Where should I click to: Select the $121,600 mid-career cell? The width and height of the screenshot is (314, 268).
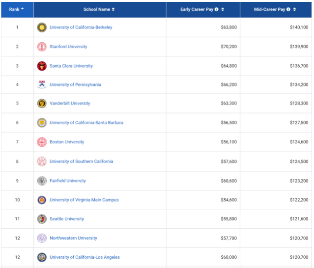click(x=276, y=219)
